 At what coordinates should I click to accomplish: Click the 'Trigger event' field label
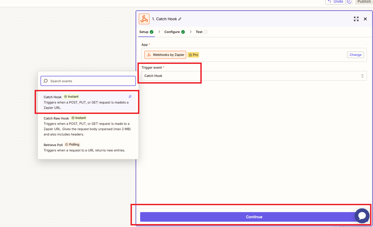coord(152,68)
